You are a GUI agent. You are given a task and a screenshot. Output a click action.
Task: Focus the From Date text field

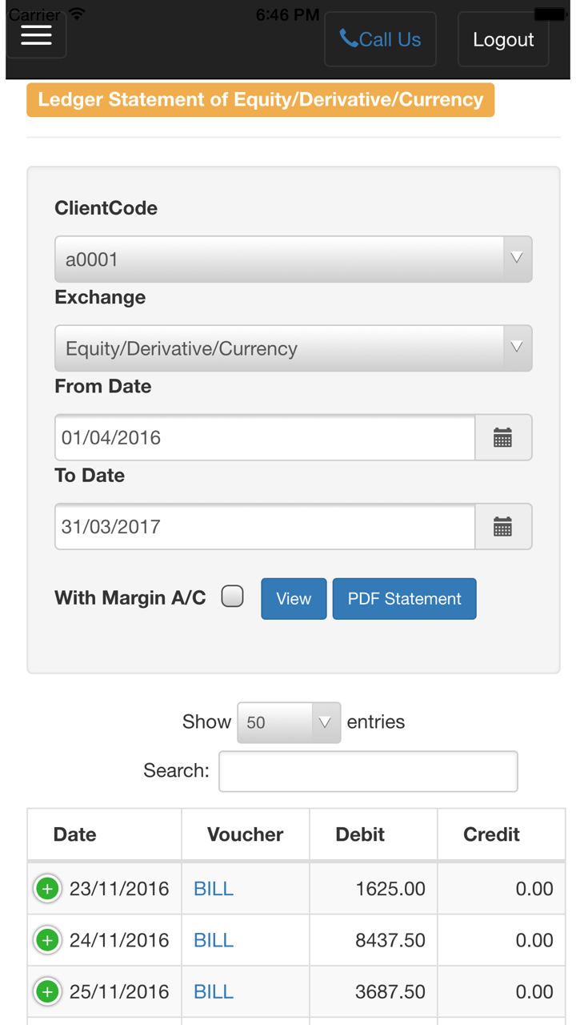pos(265,438)
